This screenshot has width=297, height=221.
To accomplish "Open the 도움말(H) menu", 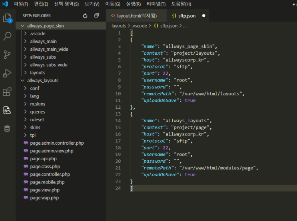I will click(x=181, y=4).
